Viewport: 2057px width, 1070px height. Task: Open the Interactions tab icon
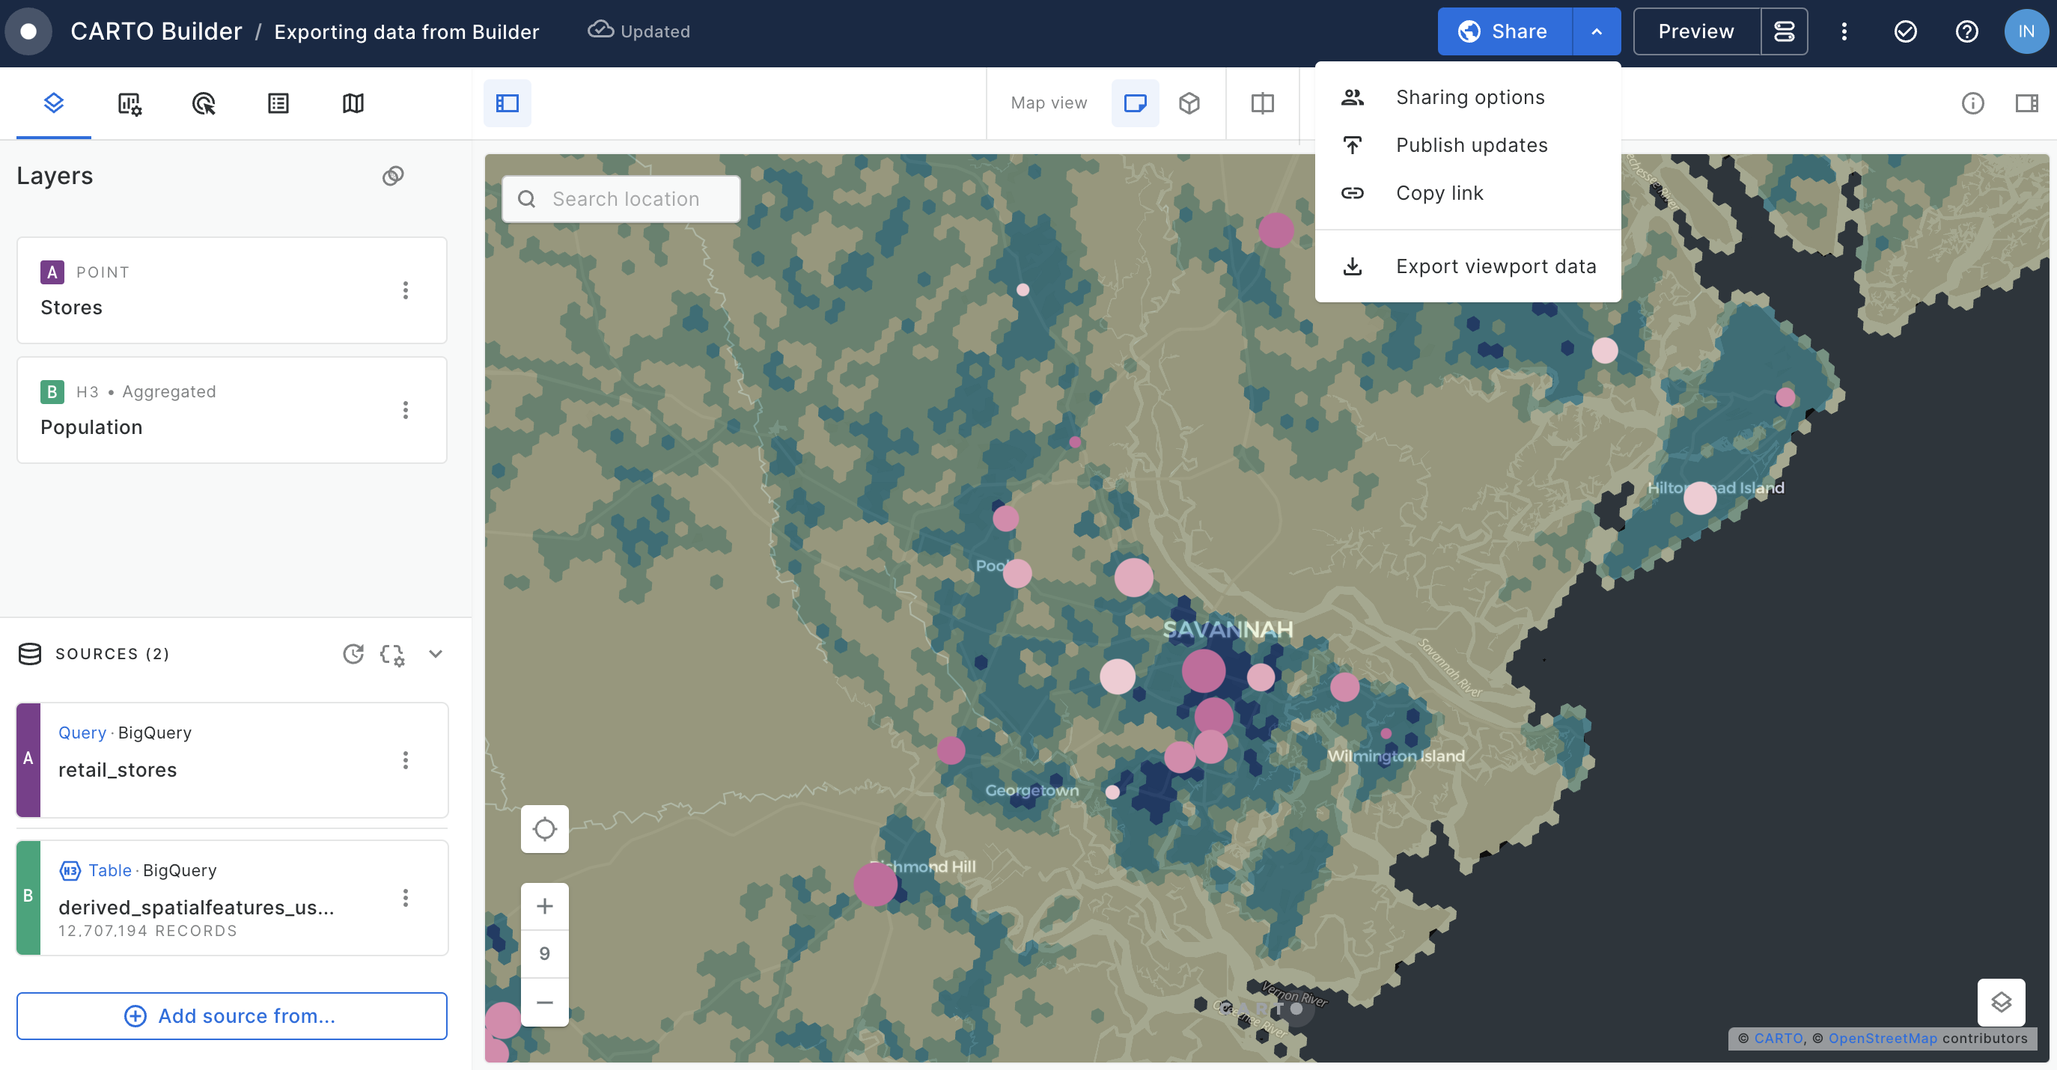coord(204,104)
